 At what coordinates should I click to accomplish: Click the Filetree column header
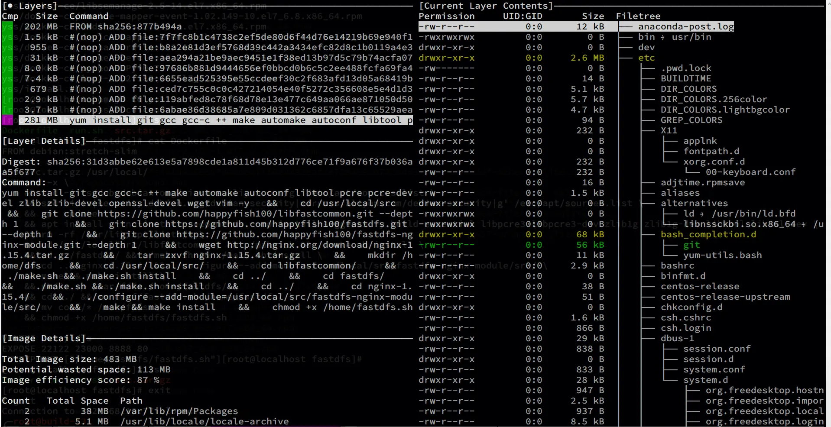click(638, 16)
